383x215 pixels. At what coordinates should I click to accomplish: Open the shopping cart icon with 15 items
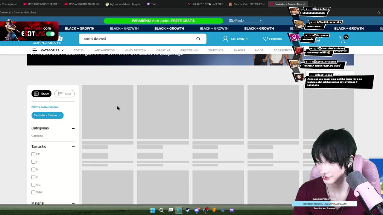343,39
